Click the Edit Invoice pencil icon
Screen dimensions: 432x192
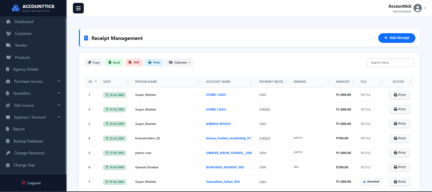pyautogui.click(x=8, y=105)
